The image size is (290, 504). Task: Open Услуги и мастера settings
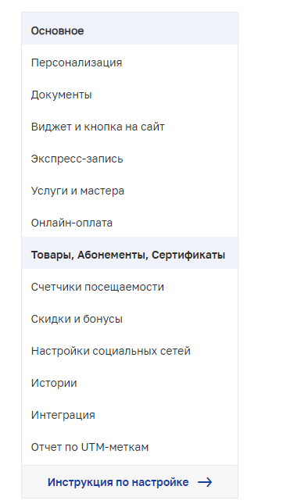click(130, 191)
